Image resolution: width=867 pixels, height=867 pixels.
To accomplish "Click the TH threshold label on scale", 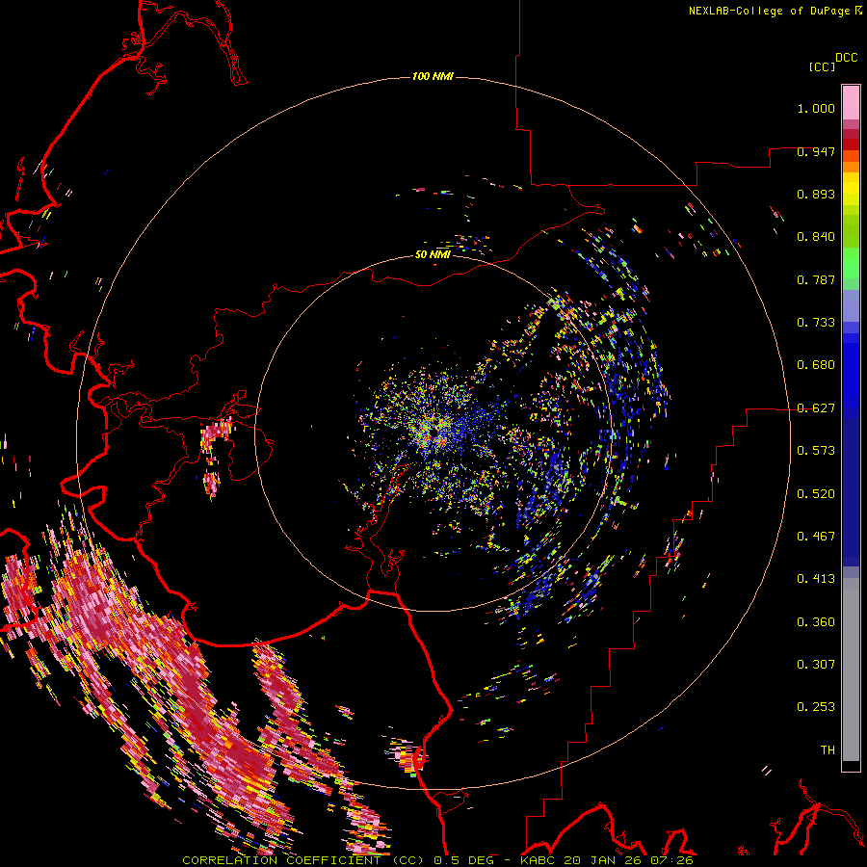I will [828, 750].
